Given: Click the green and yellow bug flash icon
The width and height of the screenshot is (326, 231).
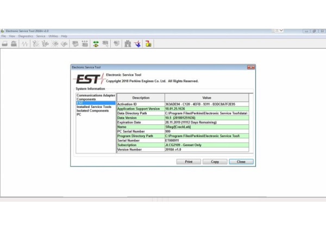Looking at the screenshot, I should coord(95,43).
